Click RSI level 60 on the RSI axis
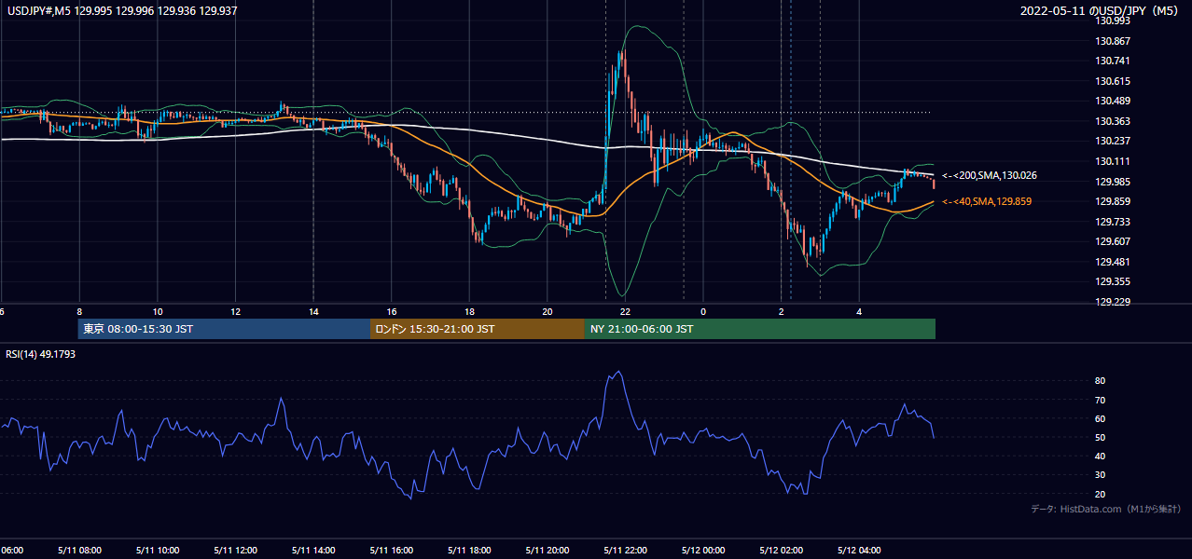 [x=1100, y=418]
